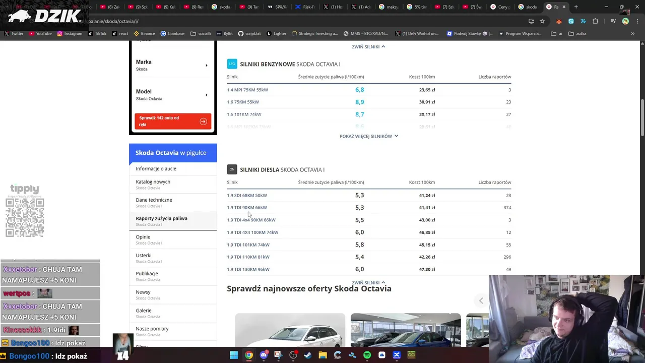Viewport: 645px width, 363px height.
Task: Collapse the diesel engine list with Zwiń silniki
Action: (x=368, y=282)
